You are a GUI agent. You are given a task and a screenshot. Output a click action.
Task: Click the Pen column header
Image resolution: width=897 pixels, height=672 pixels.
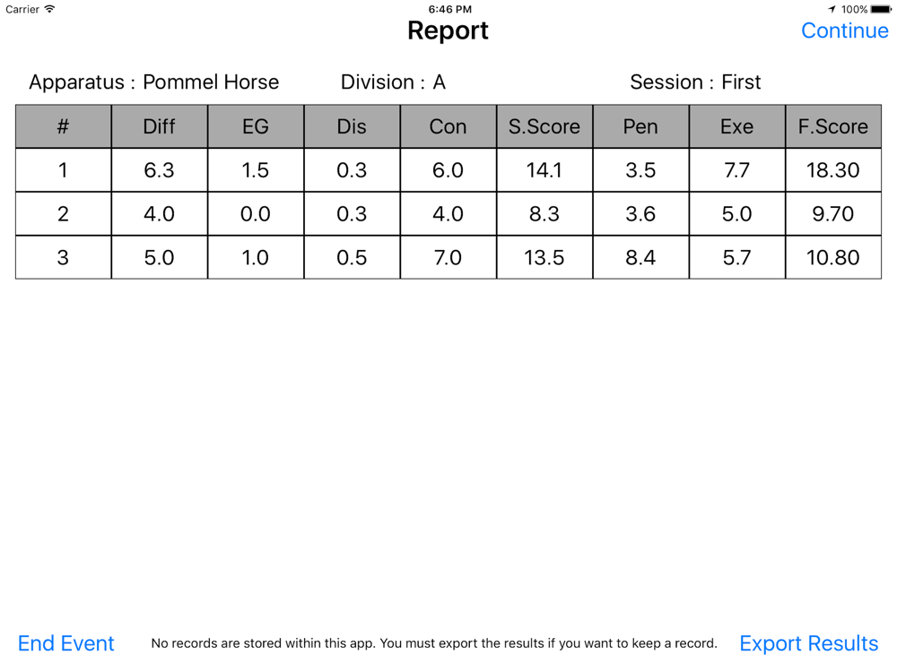click(x=640, y=126)
